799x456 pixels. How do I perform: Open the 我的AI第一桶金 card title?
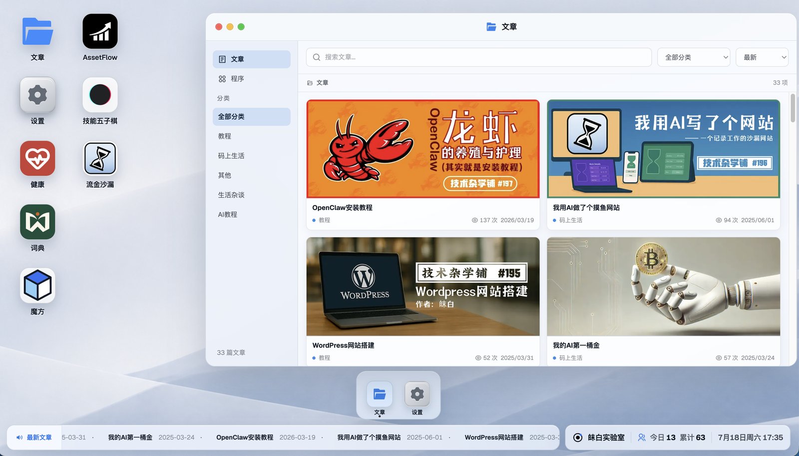click(x=576, y=345)
